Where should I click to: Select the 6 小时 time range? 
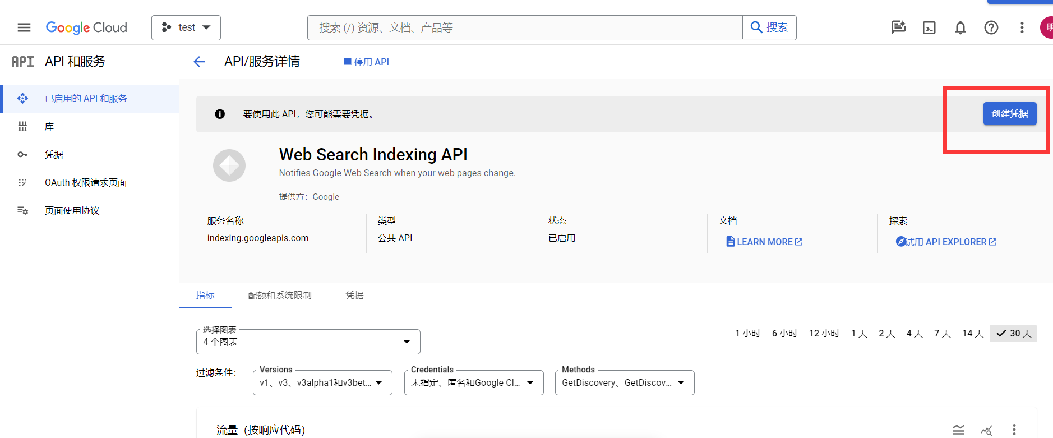tap(785, 334)
